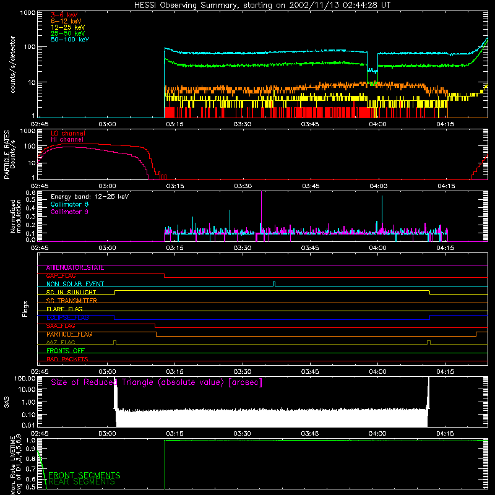Click the Mon. Rate LIVETIME axis label
Screen dimensions: 495x495
point(16,464)
